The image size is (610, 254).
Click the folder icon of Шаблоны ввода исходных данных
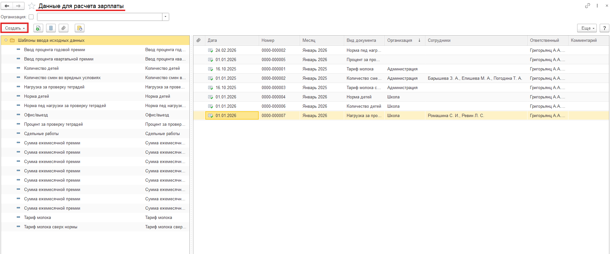click(12, 41)
